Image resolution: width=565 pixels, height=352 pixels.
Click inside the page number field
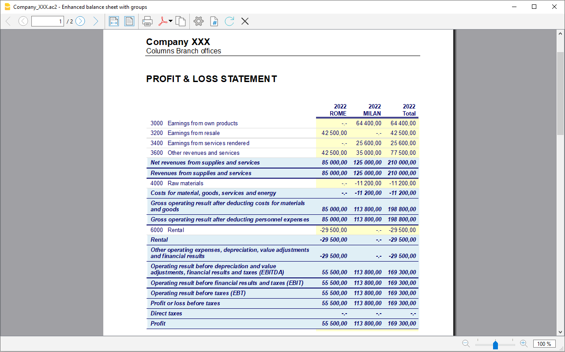[x=47, y=21]
